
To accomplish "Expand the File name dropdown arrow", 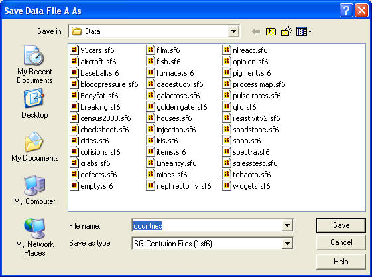I will 287,225.
